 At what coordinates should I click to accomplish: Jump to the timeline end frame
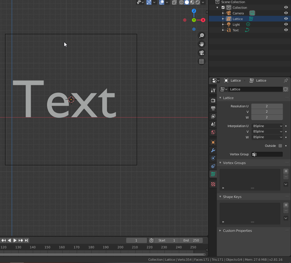(26, 240)
